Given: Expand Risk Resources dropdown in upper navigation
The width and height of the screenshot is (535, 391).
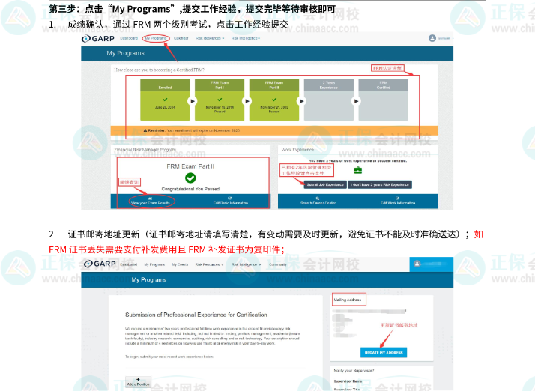Looking at the screenshot, I should (x=210, y=38).
